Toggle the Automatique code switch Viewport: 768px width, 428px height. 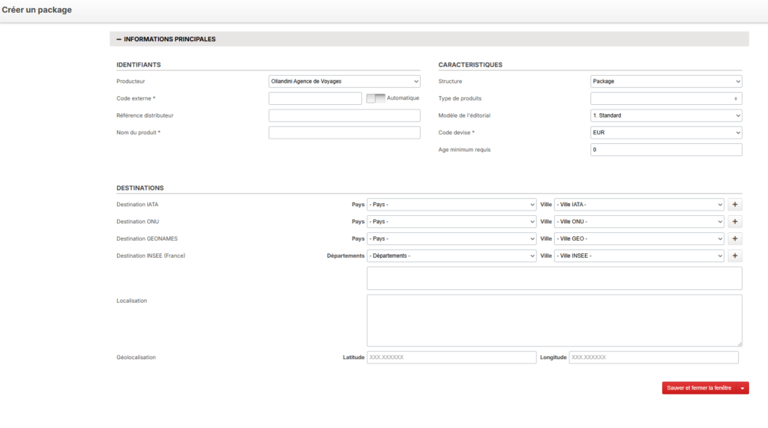(x=375, y=98)
